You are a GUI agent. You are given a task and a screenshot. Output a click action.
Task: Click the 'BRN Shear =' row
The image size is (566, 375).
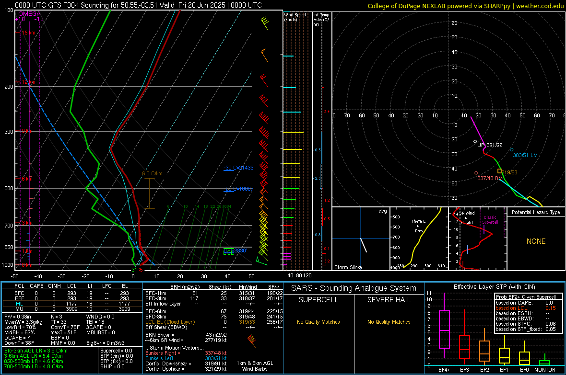[186, 335]
